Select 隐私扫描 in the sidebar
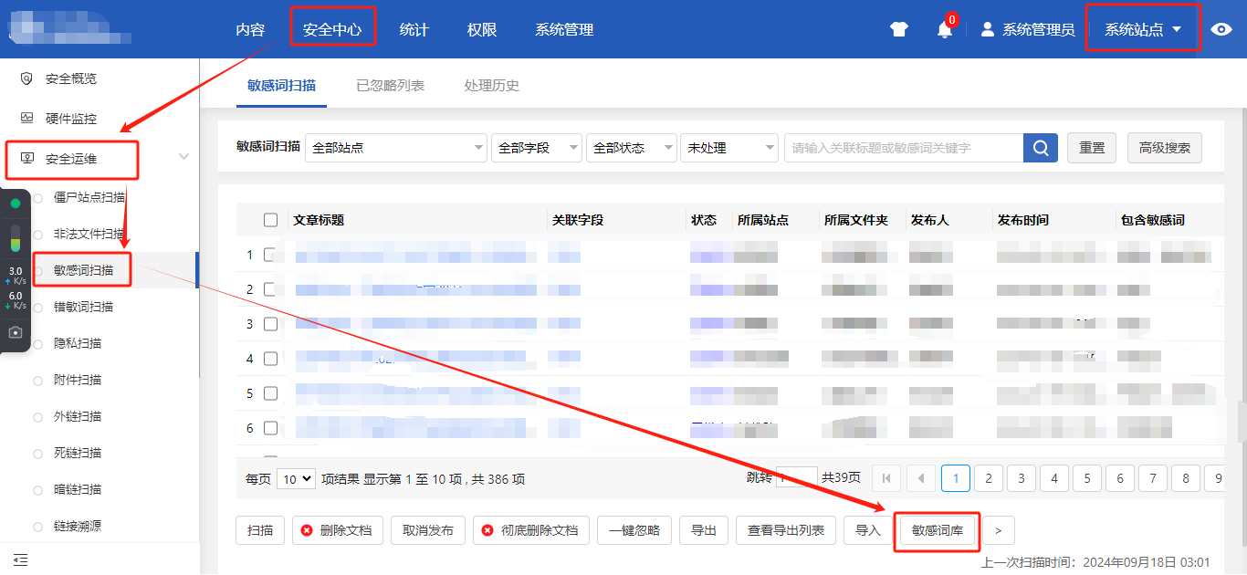1247x575 pixels. click(x=78, y=343)
